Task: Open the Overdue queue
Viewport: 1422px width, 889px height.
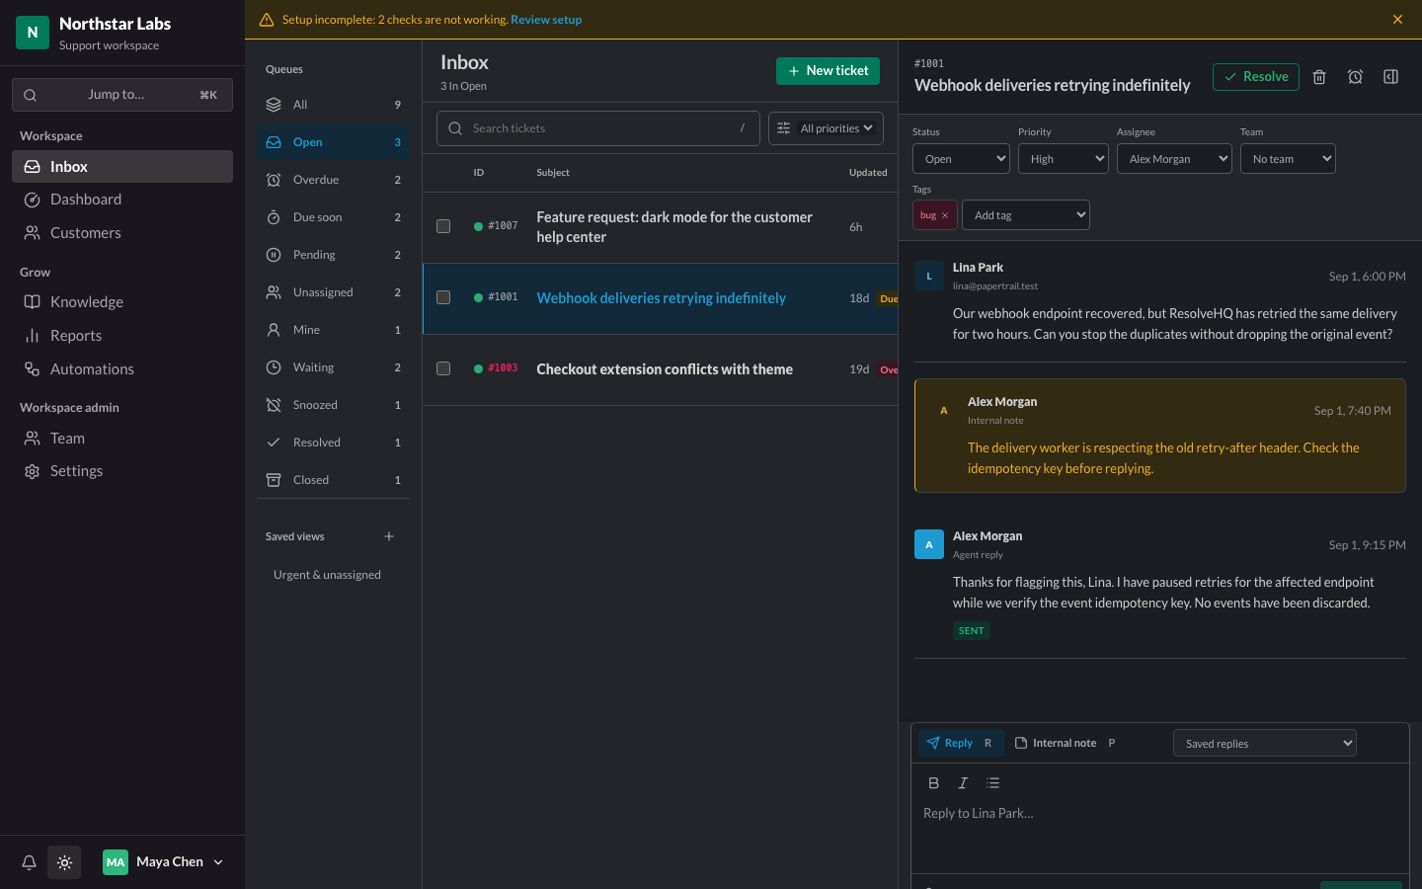Action: [334, 180]
